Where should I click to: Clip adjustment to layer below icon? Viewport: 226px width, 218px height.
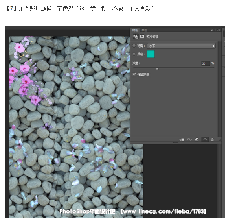tap(182, 140)
